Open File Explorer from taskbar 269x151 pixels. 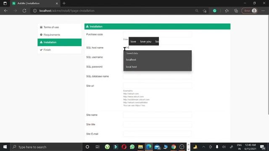coord(140,147)
